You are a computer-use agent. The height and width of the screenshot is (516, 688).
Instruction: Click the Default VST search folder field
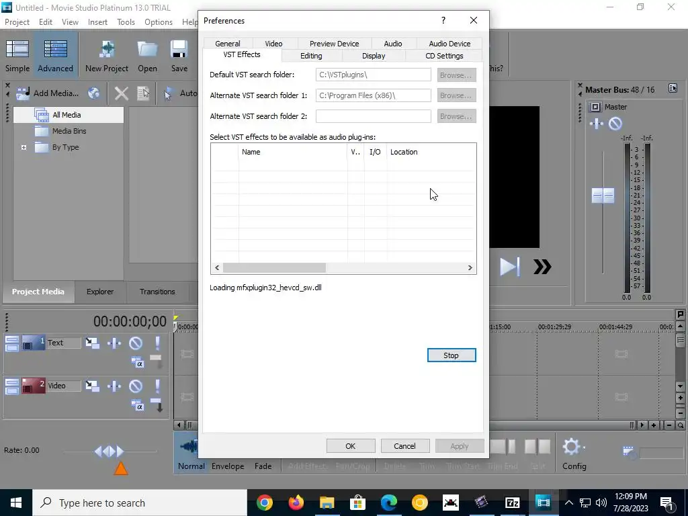[373, 75]
